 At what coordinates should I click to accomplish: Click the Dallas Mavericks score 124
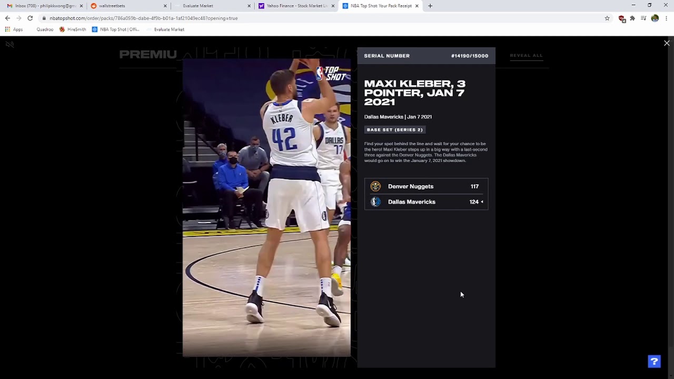(x=474, y=202)
